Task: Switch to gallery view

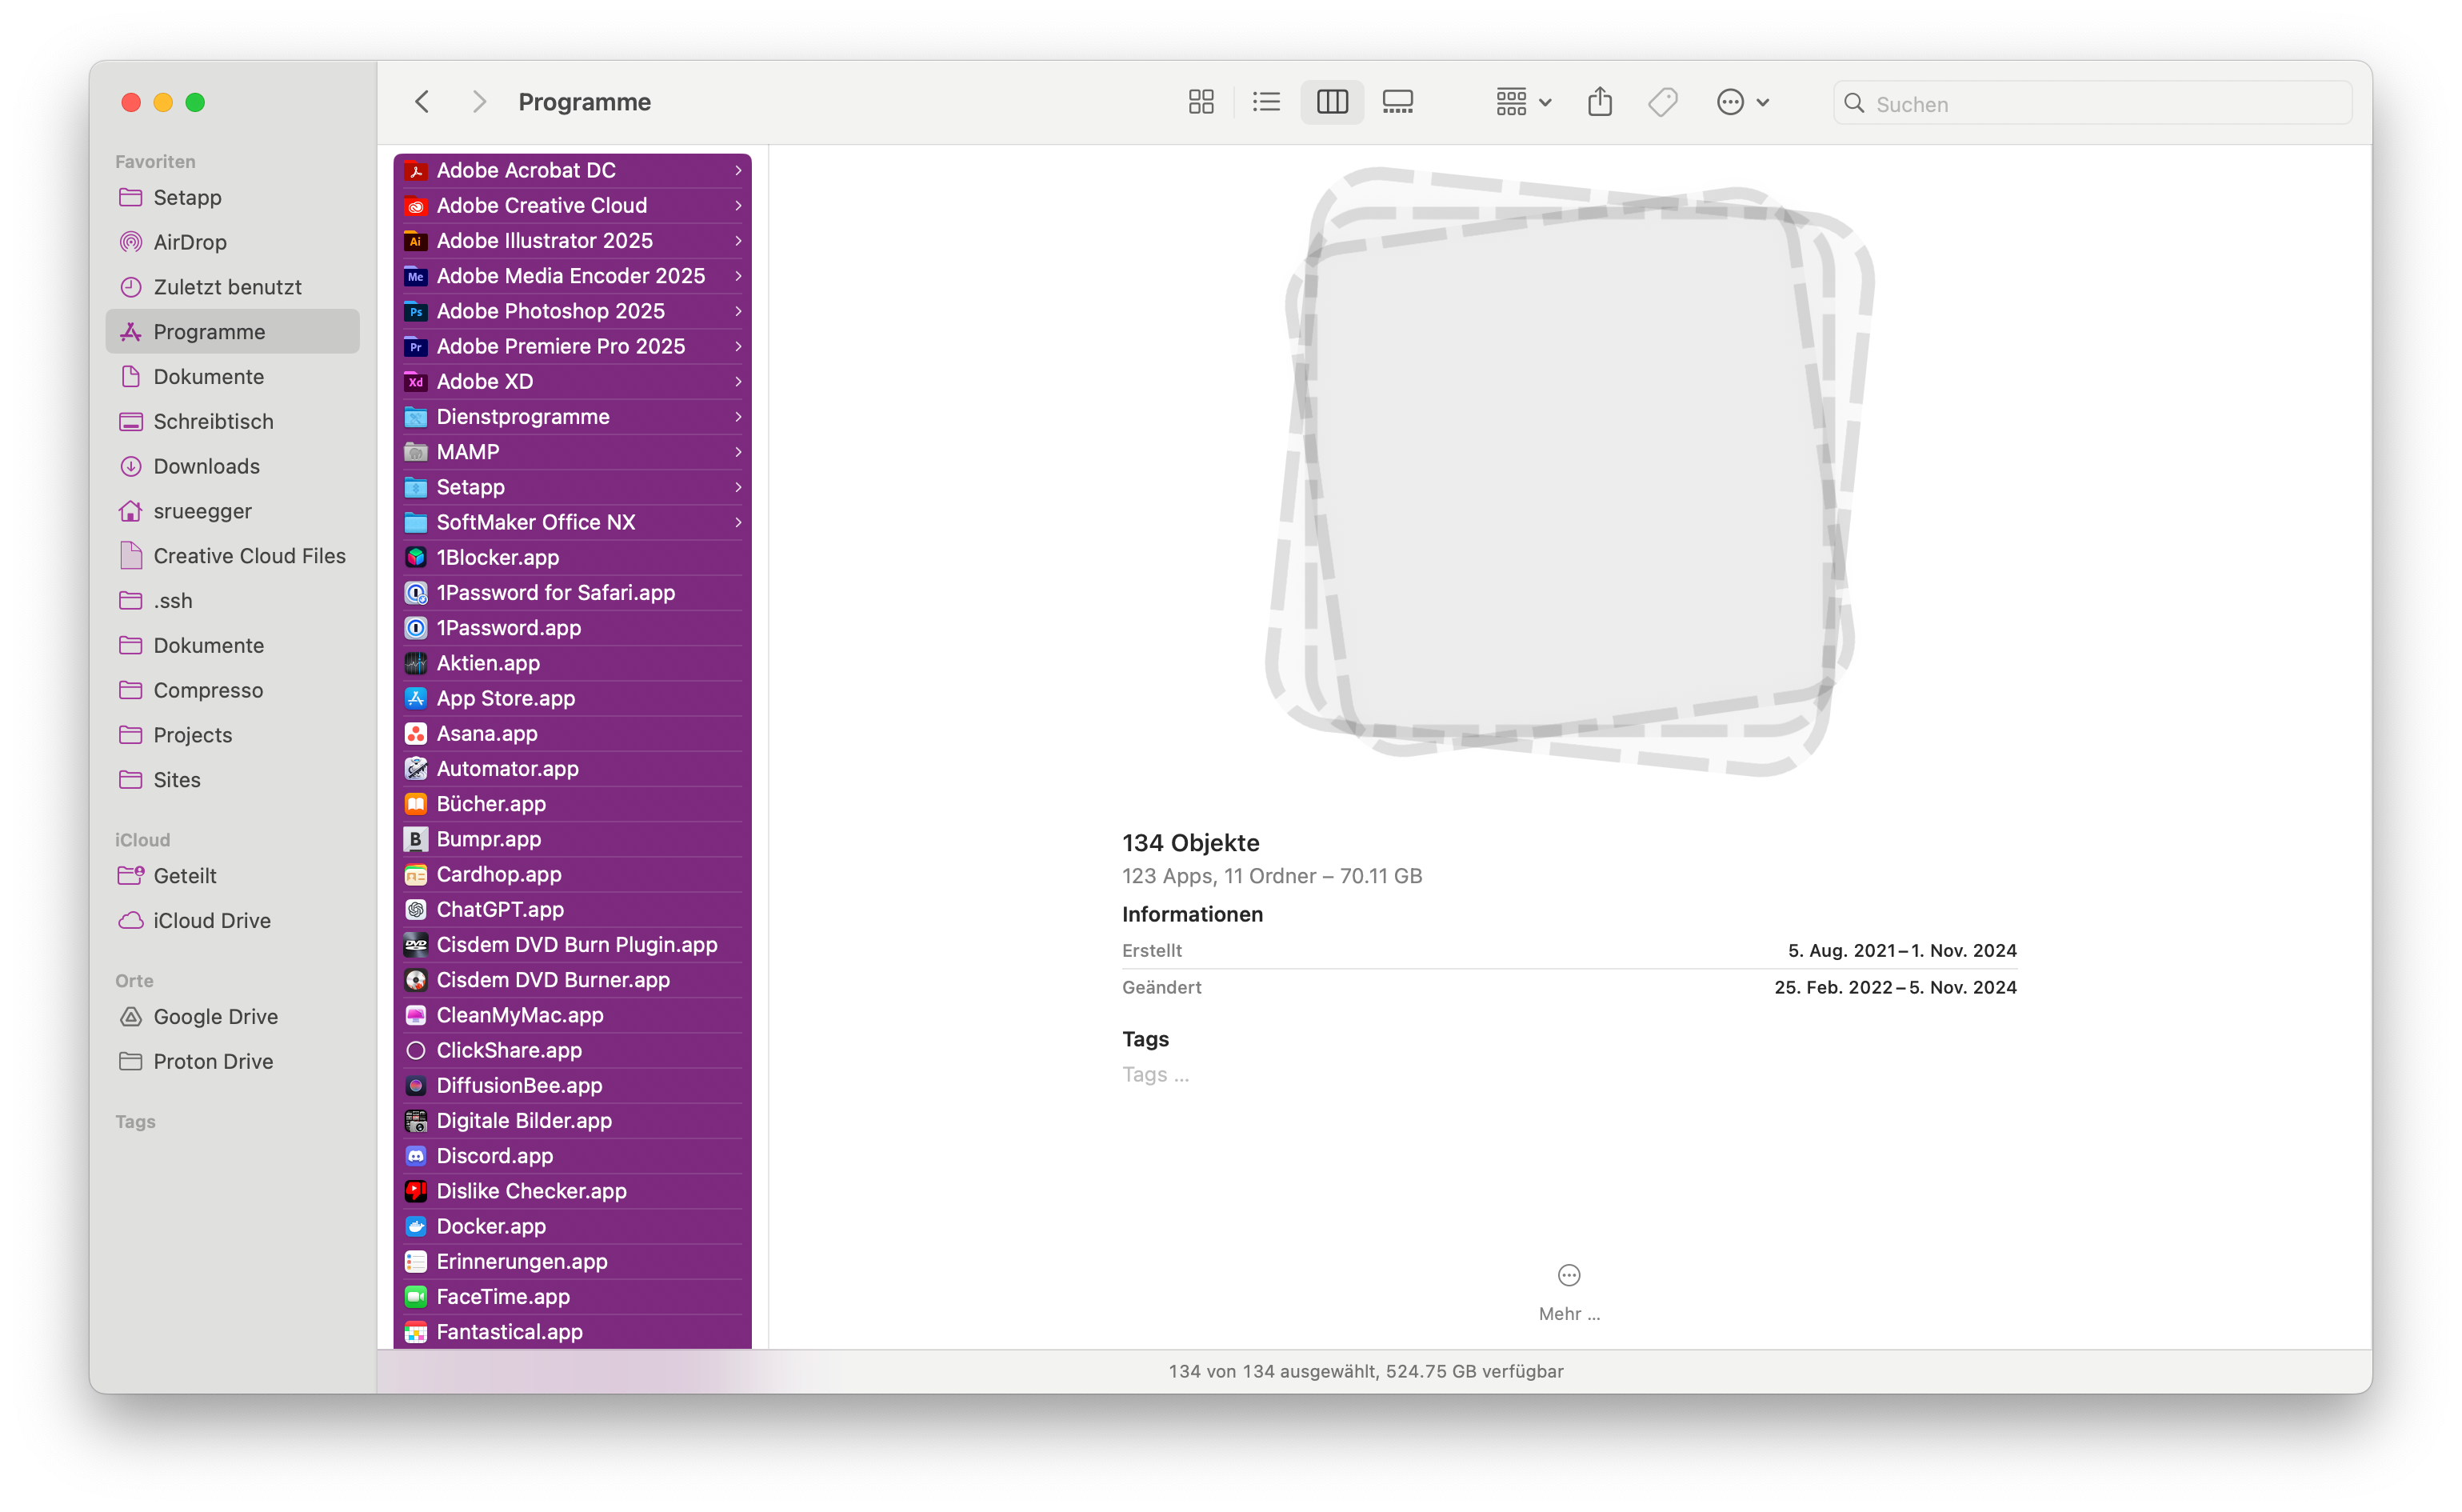Action: coord(1397,102)
